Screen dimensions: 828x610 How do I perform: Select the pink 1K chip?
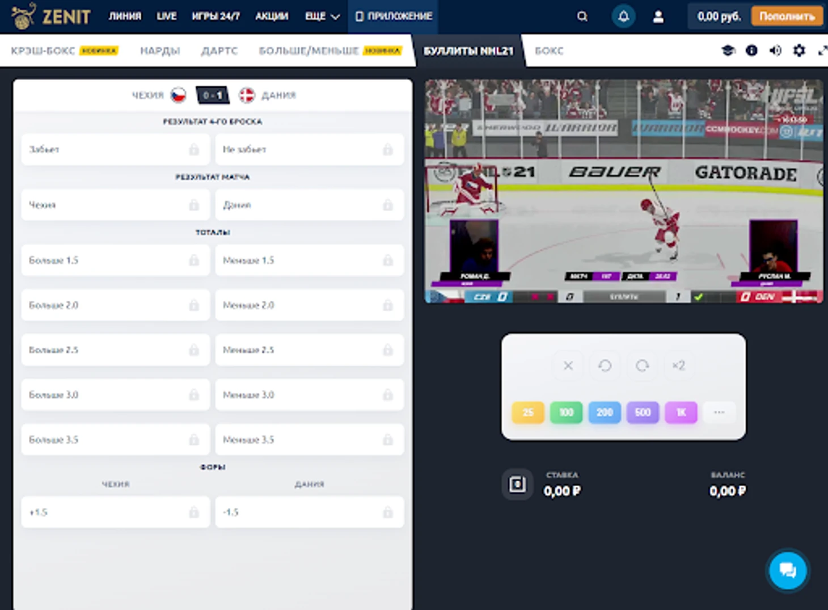[681, 413]
